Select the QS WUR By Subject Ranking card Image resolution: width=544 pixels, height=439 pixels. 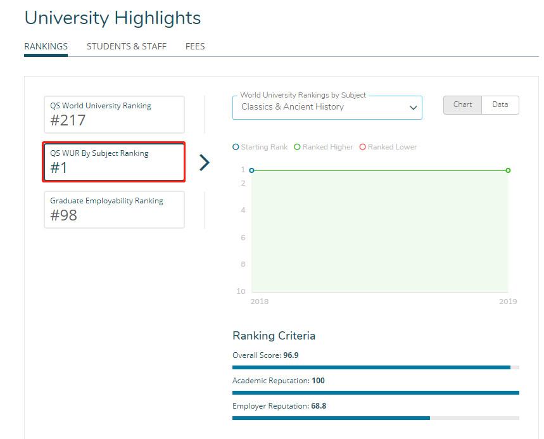114,162
